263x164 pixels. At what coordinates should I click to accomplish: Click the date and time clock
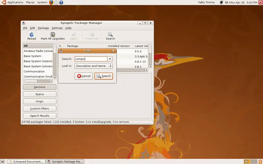(243, 2)
